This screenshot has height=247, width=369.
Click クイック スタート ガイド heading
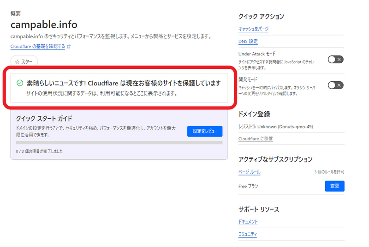point(44,119)
